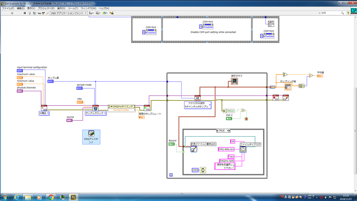Open the Align Objects dropdown

click(91, 13)
